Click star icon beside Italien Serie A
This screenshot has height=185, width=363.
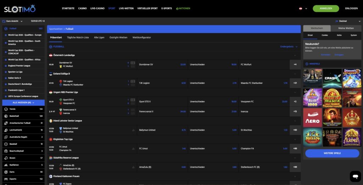pos(6,78)
